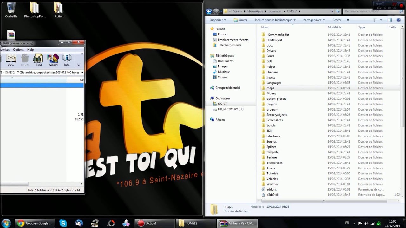Select Bibliothèques in the navigation pane
406x228 pixels.
pyautogui.click(x=224, y=56)
